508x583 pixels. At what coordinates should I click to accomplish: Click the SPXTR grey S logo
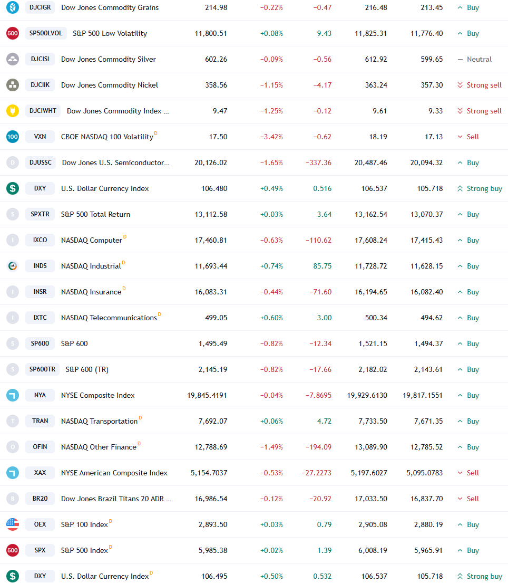pos(13,214)
